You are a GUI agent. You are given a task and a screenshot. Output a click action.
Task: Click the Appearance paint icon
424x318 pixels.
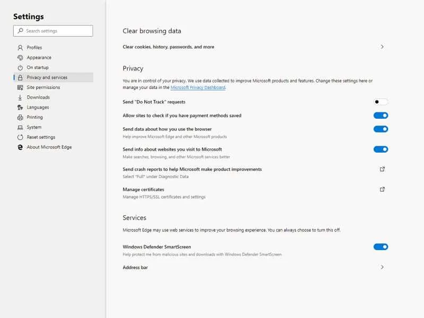point(20,57)
